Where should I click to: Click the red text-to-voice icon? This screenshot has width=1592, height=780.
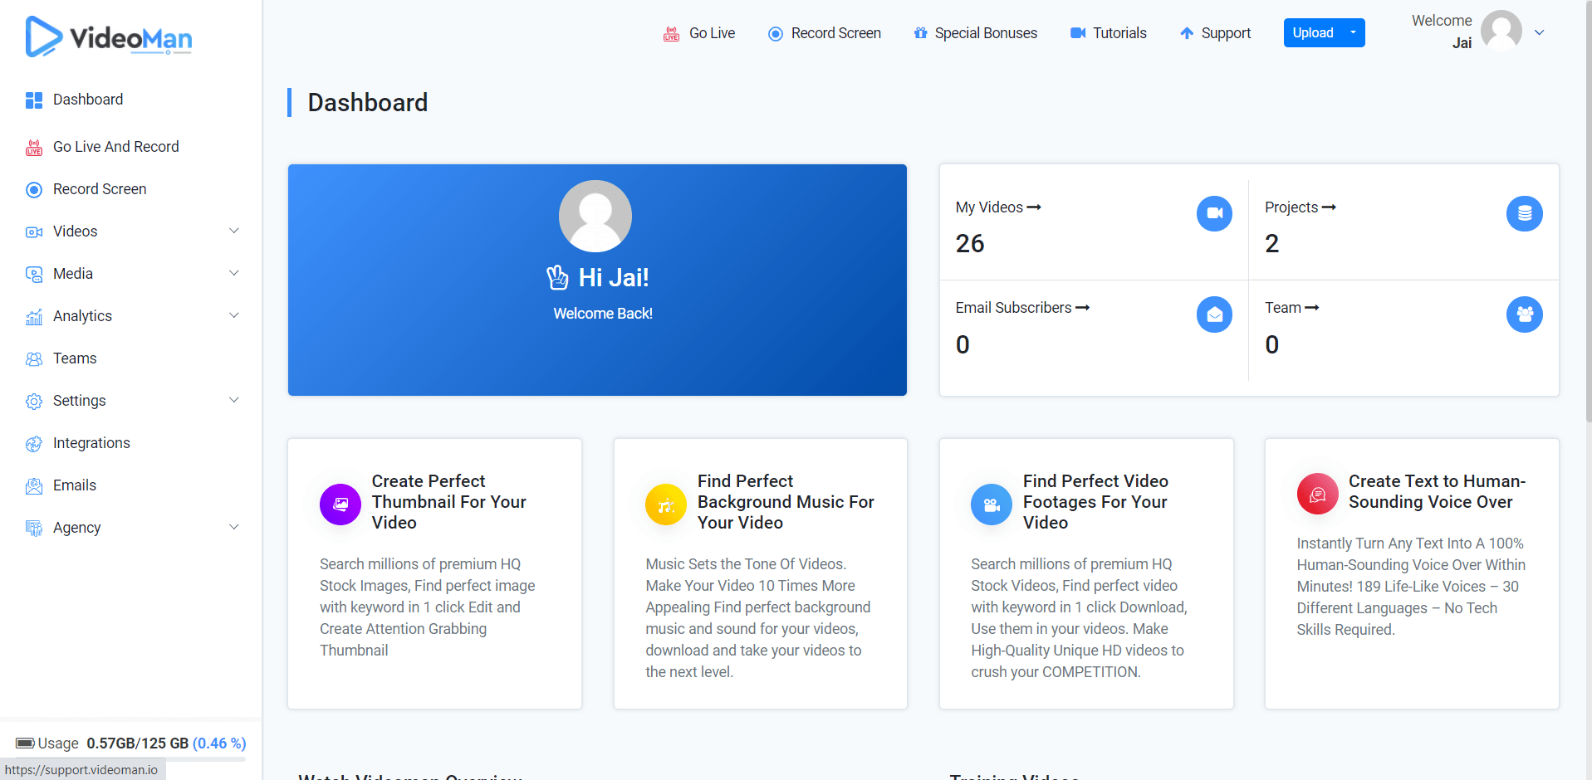pos(1318,494)
